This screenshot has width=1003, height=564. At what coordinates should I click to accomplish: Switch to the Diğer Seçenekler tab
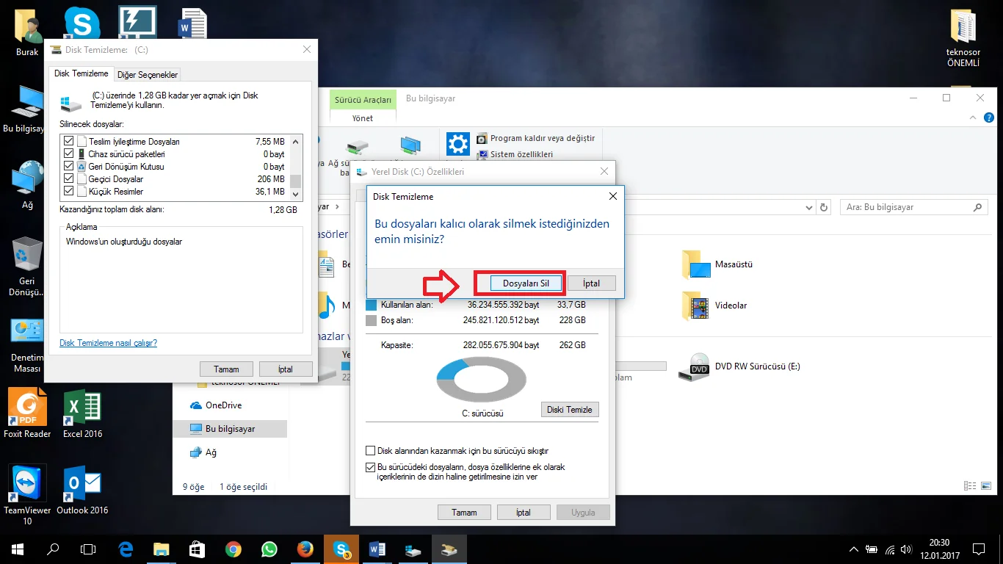(148, 75)
